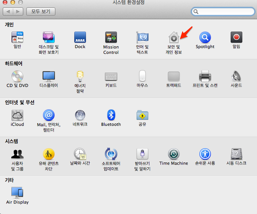Focus the search field in the toolbar
The height and width of the screenshot is (214, 257).
tap(223, 11)
